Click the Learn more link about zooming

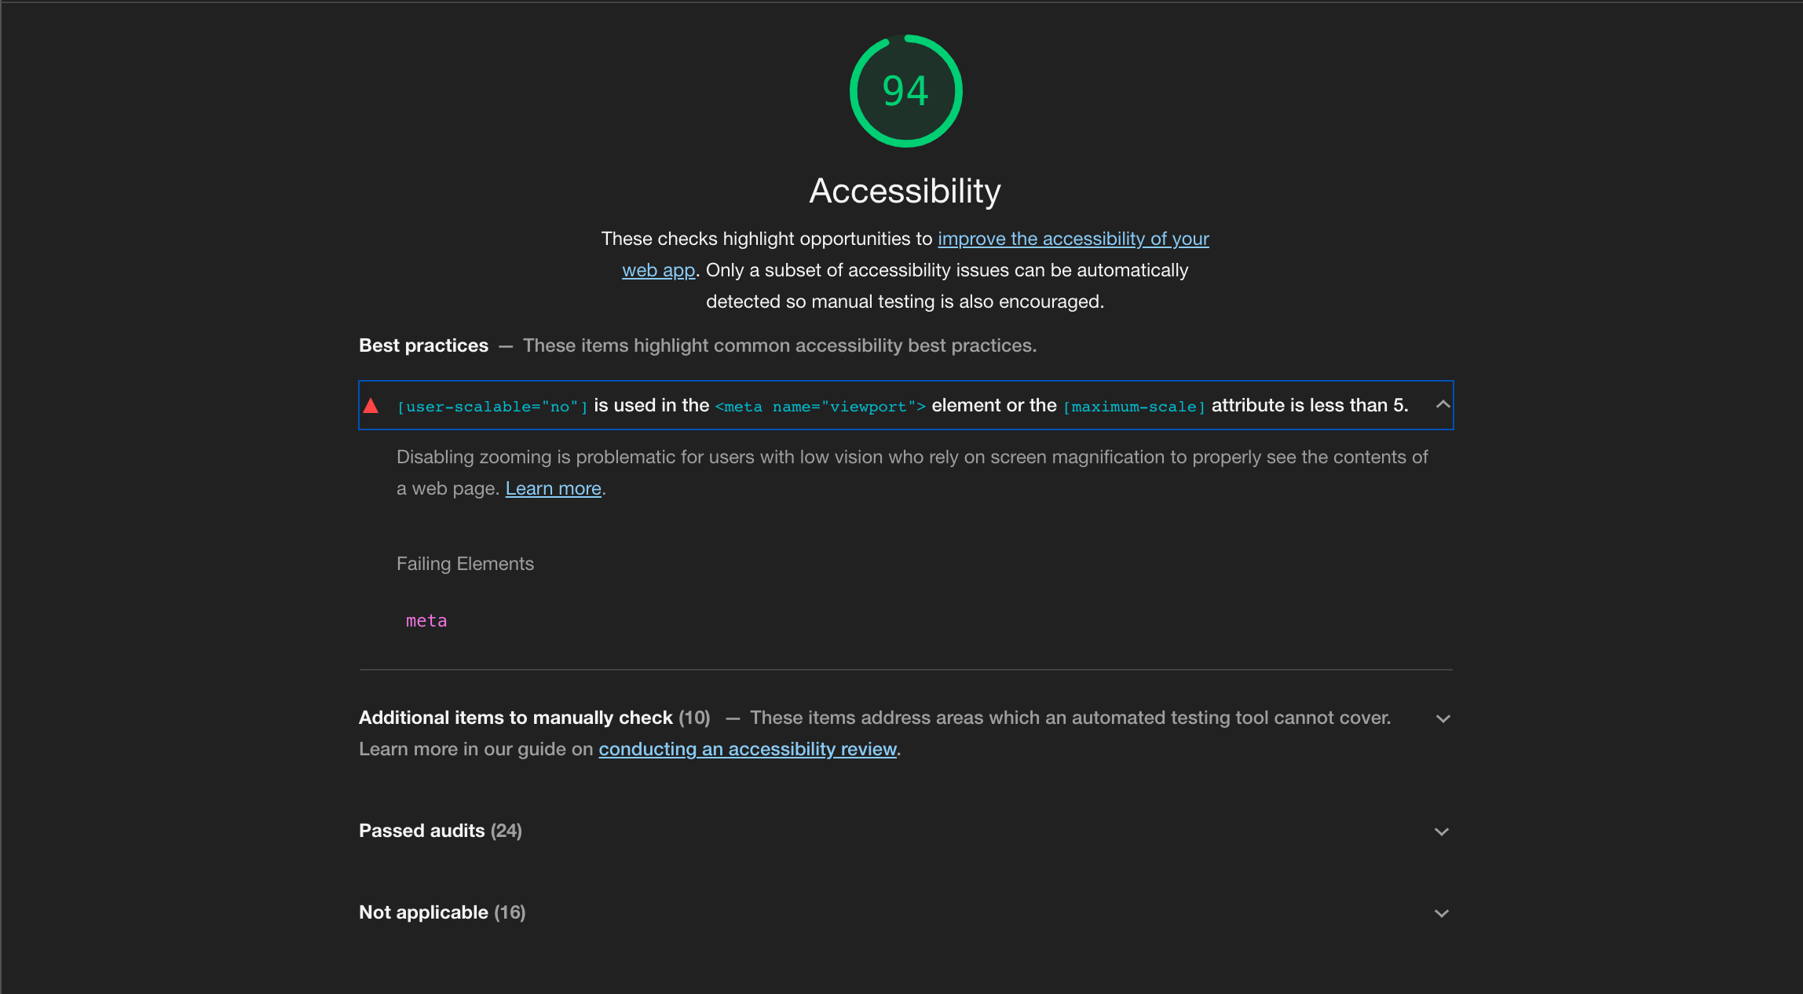pyautogui.click(x=553, y=488)
